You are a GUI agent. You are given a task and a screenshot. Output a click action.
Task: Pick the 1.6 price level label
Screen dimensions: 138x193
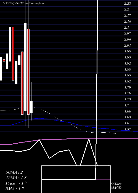pos(126,123)
